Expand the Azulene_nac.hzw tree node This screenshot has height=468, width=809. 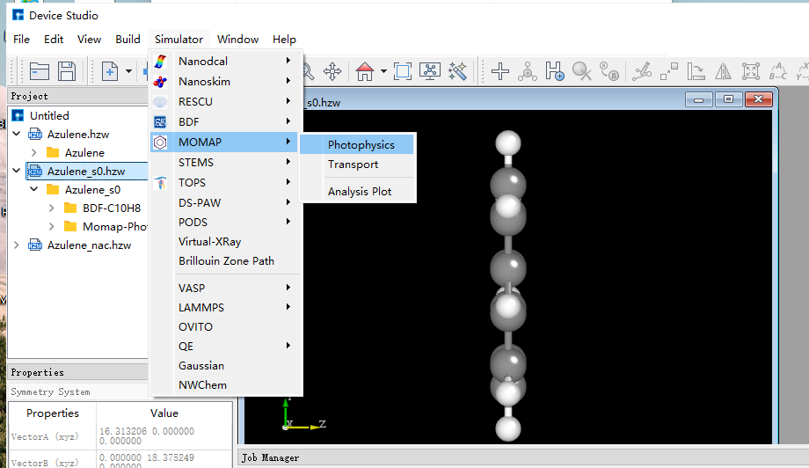[x=17, y=245]
